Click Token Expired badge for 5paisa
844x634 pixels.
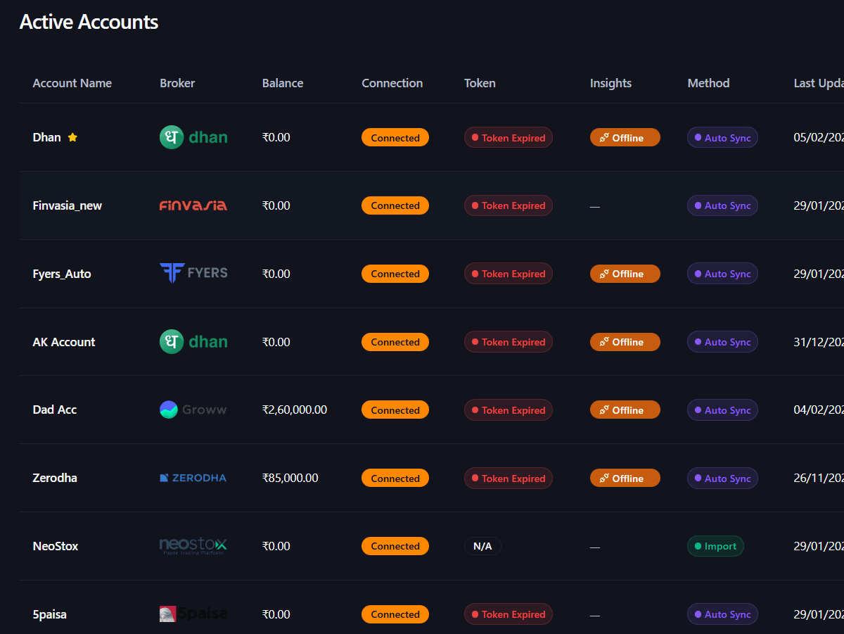pos(508,614)
